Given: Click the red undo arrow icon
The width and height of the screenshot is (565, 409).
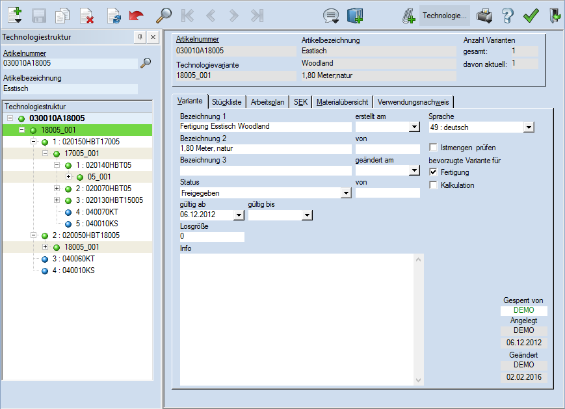Looking at the screenshot, I should [x=136, y=15].
